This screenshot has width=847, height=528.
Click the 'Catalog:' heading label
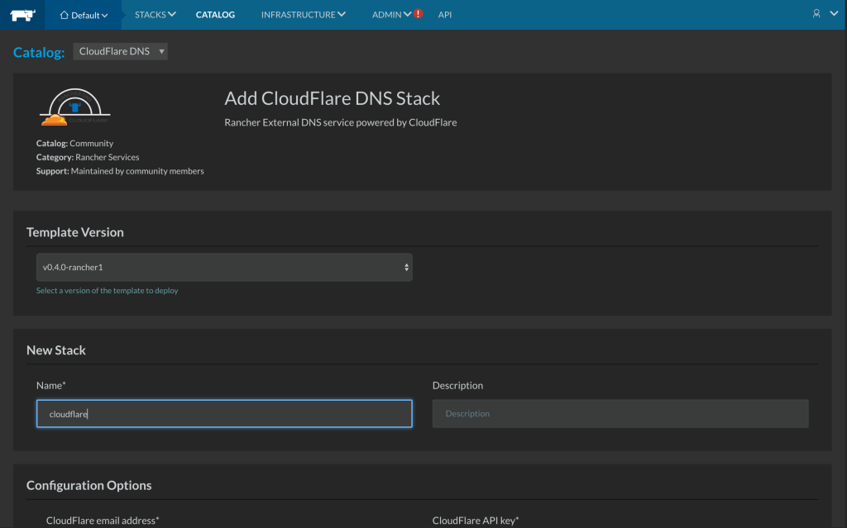[39, 53]
